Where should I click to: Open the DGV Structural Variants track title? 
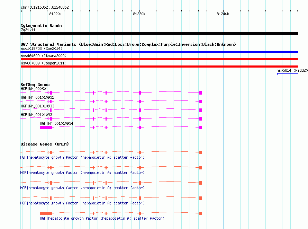(x=128, y=44)
